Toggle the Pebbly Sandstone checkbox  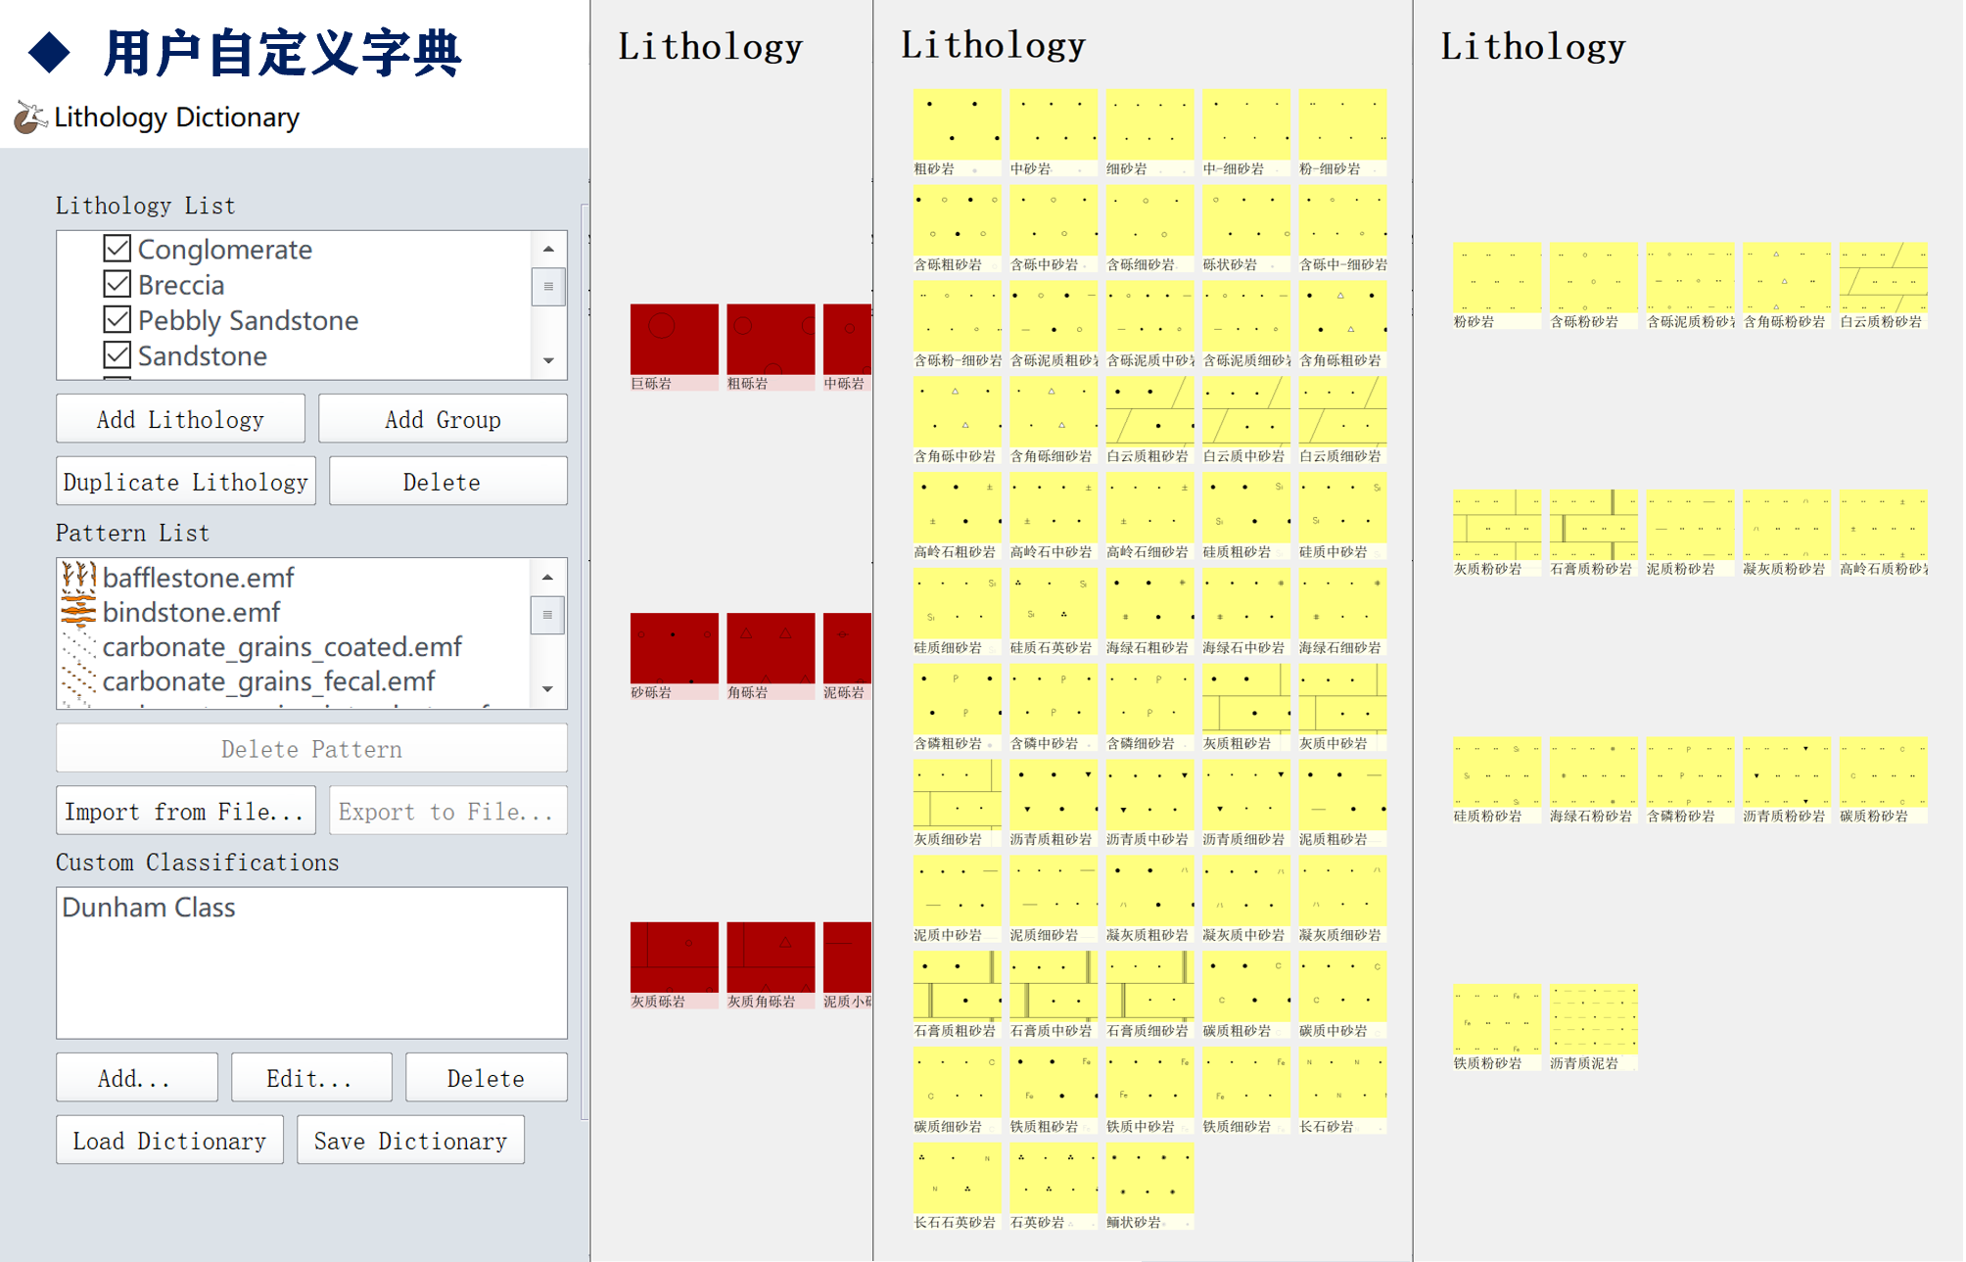click(x=117, y=319)
